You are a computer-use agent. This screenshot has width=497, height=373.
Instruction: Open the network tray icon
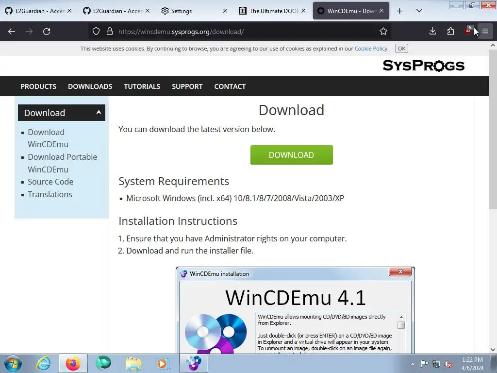(436, 364)
